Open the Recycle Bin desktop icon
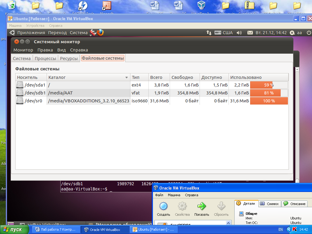312x234 pixels. point(12,5)
